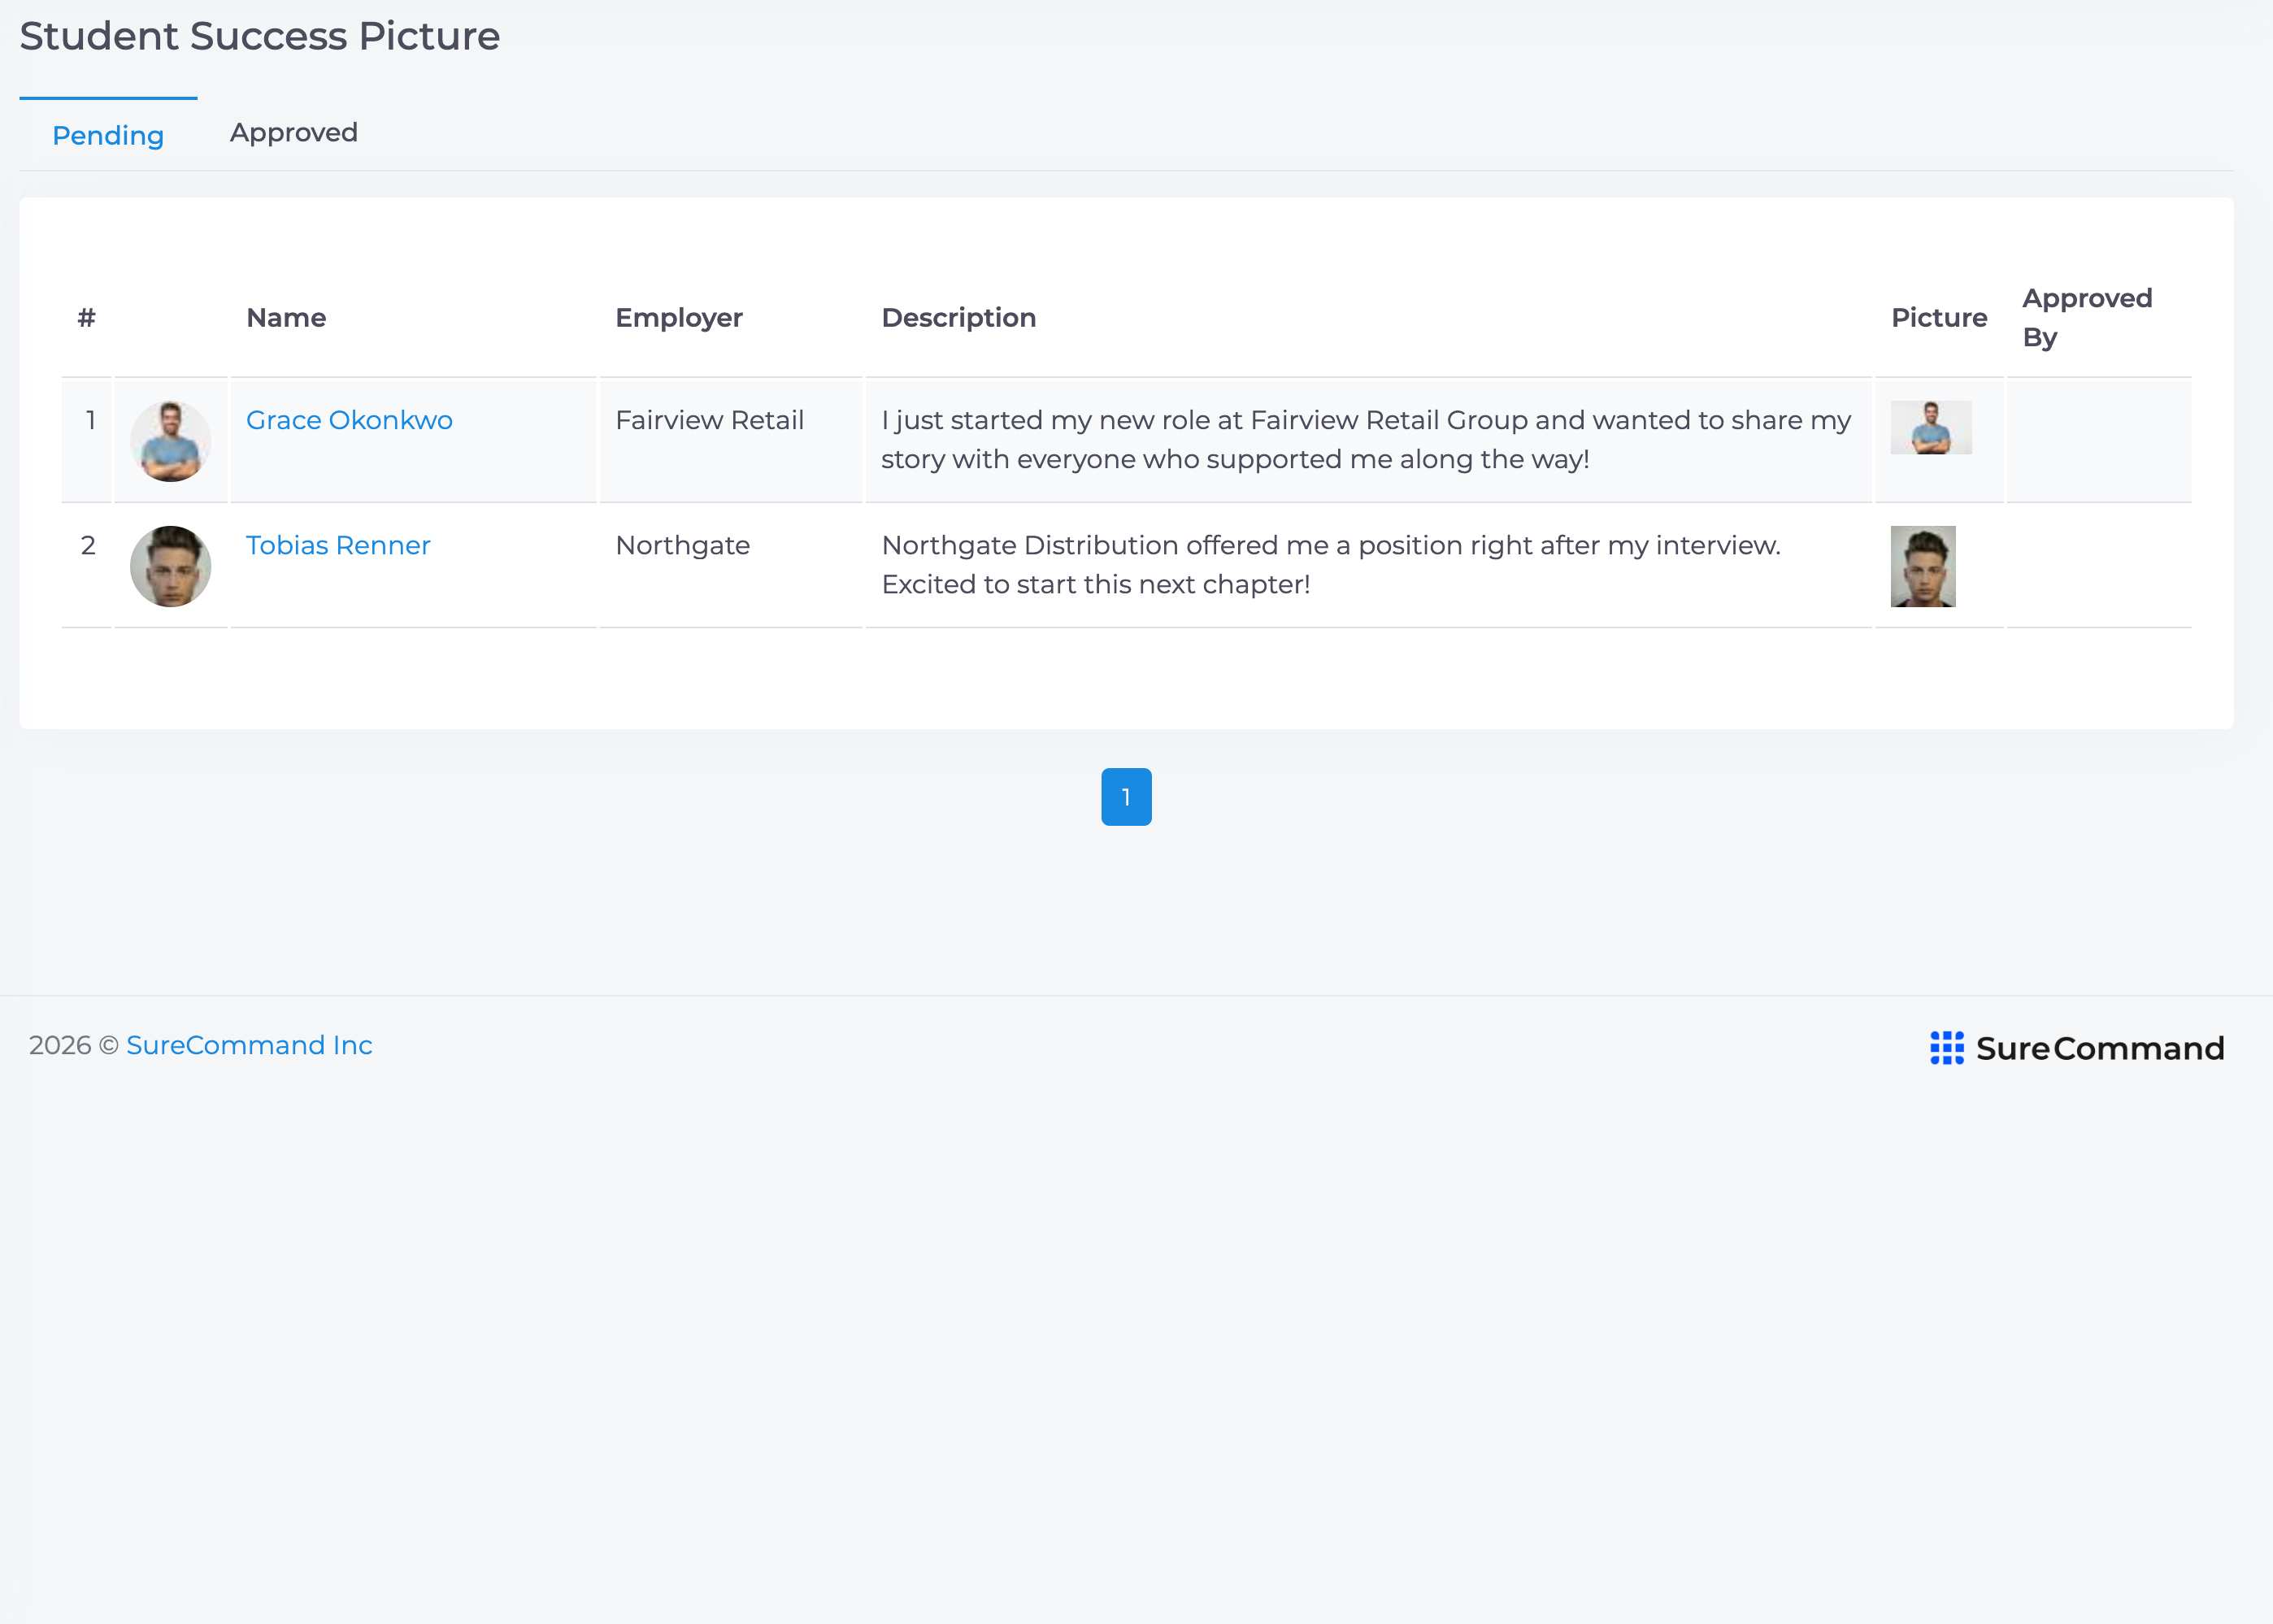
Task: Open the Approved tab
Action: point(294,133)
